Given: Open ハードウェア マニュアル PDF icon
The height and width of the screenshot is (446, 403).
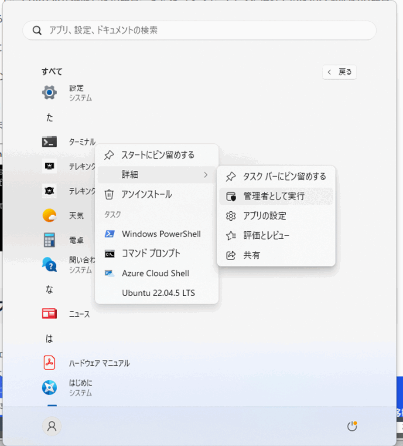Looking at the screenshot, I should 49,363.
